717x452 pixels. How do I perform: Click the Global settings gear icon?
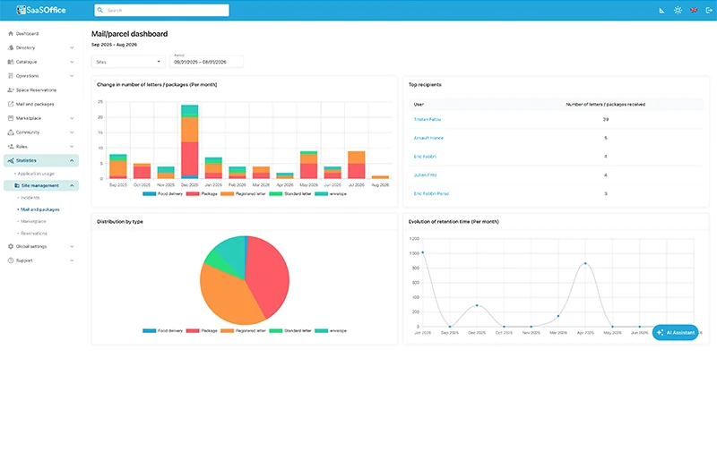coord(11,246)
